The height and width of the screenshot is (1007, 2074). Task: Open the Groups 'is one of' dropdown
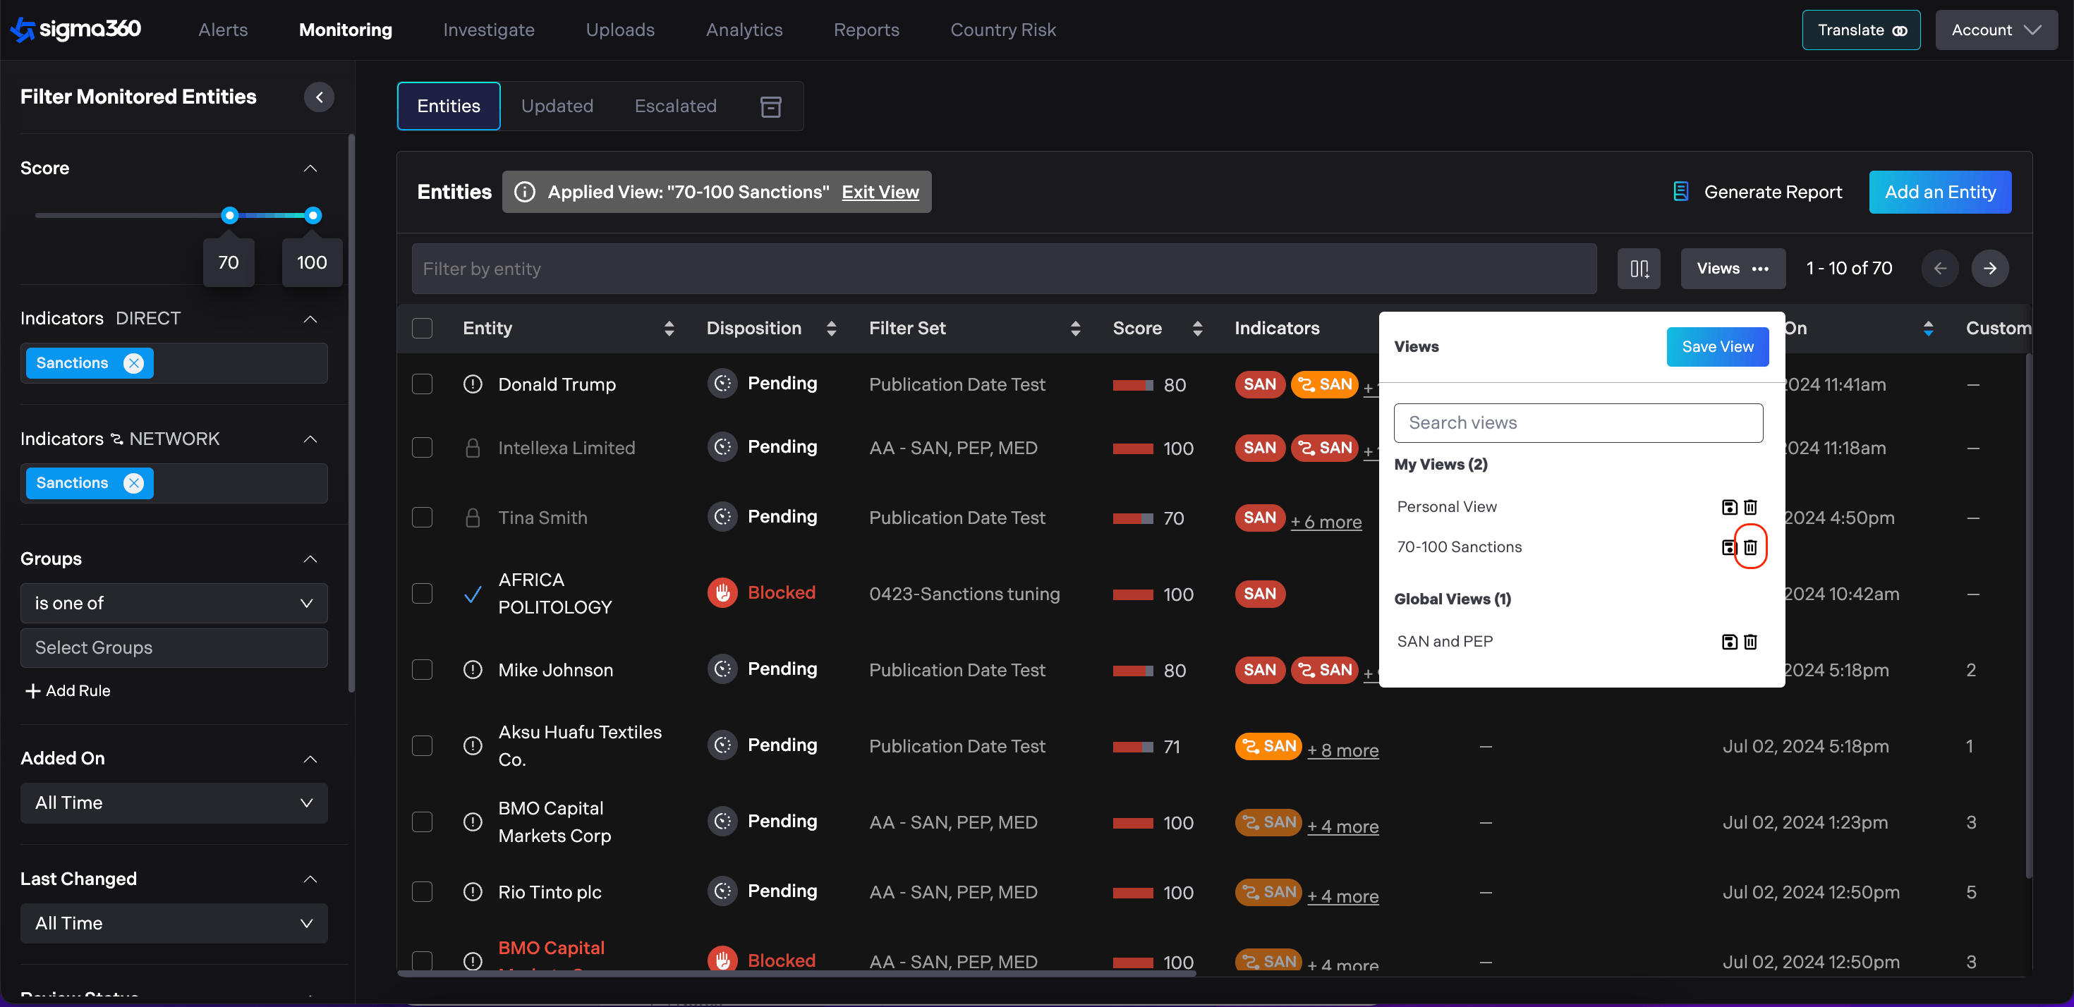pyautogui.click(x=173, y=603)
